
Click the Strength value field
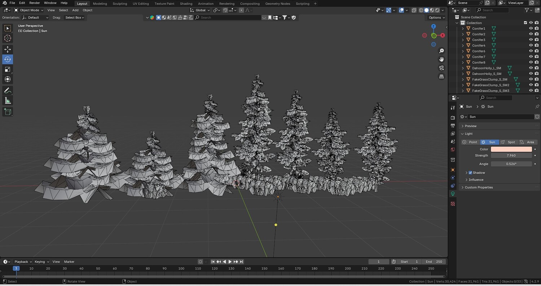511,156
